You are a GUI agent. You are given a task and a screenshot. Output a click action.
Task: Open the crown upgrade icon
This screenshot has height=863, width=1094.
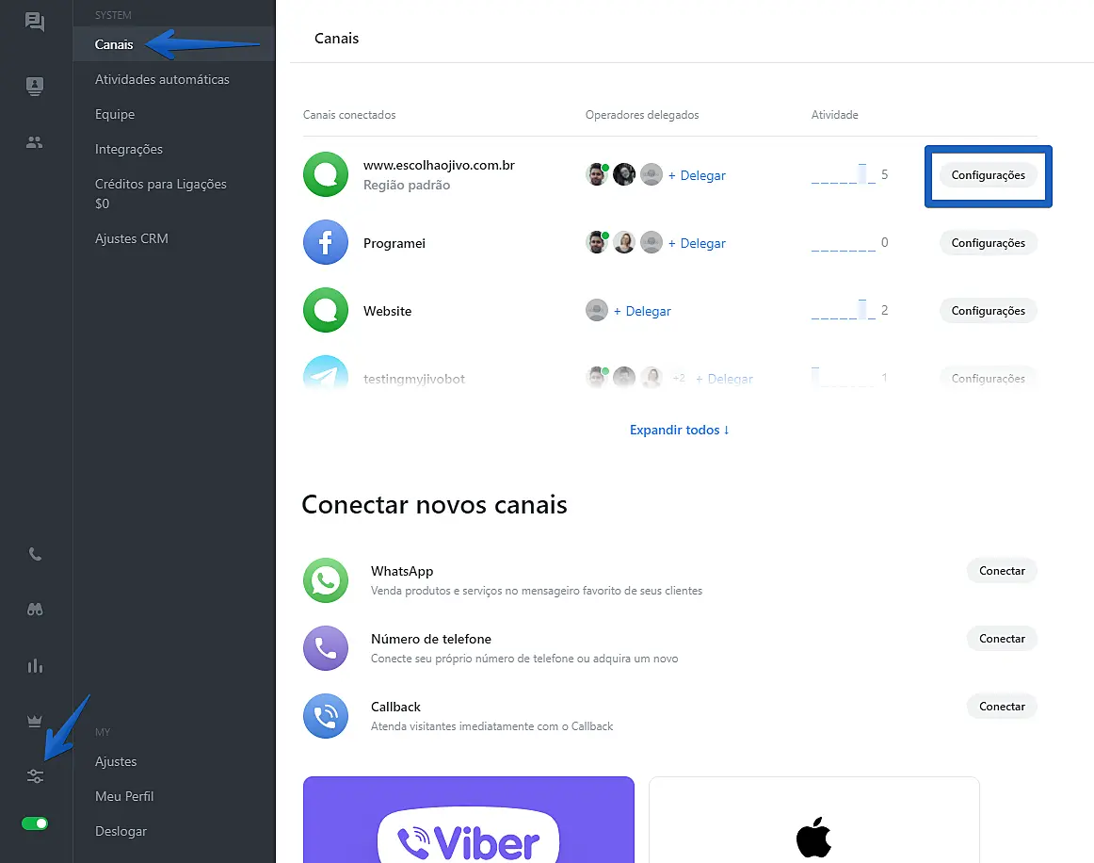35,721
